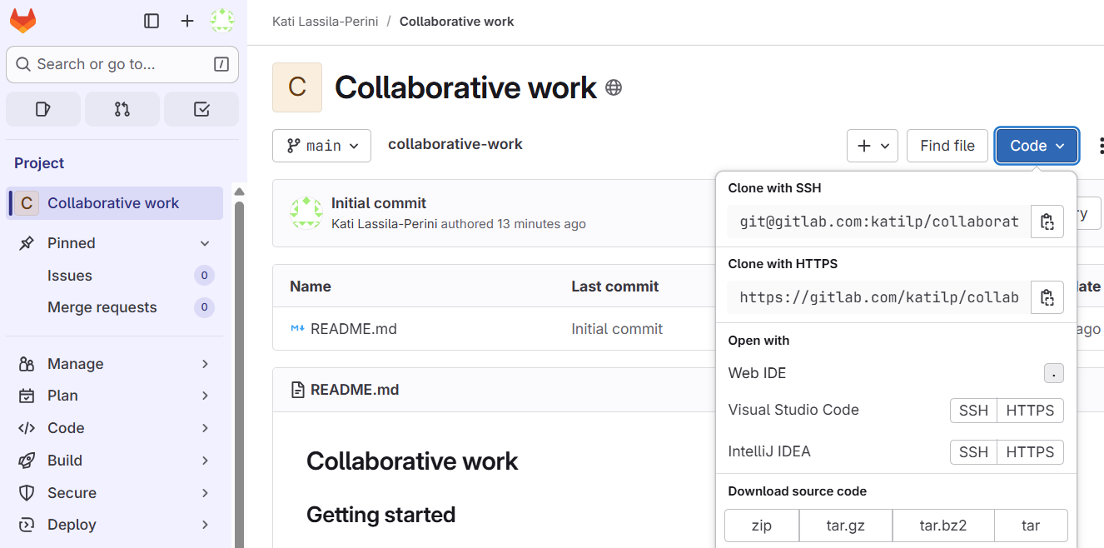Open the to-do list icon button
This screenshot has height=548, width=1104.
[x=201, y=109]
